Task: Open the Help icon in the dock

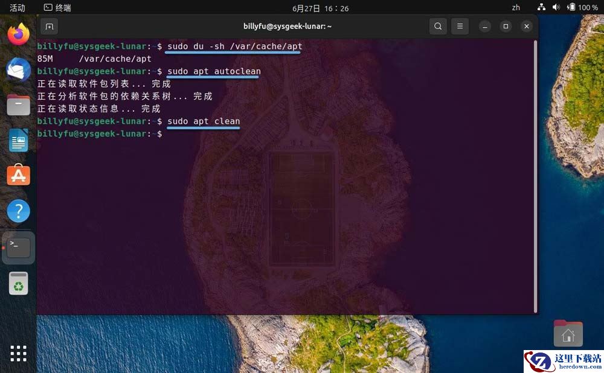Action: coord(19,211)
